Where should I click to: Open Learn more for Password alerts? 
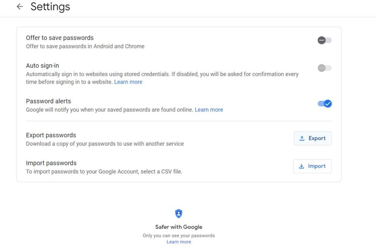[x=209, y=110]
